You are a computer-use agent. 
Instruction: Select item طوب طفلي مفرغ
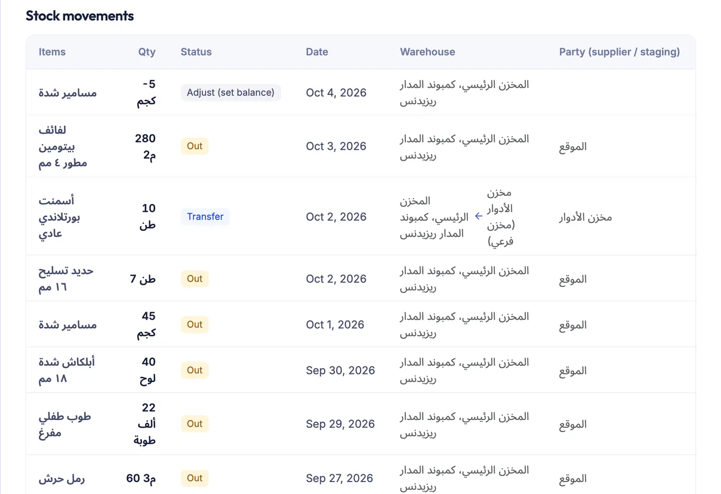coord(64,424)
